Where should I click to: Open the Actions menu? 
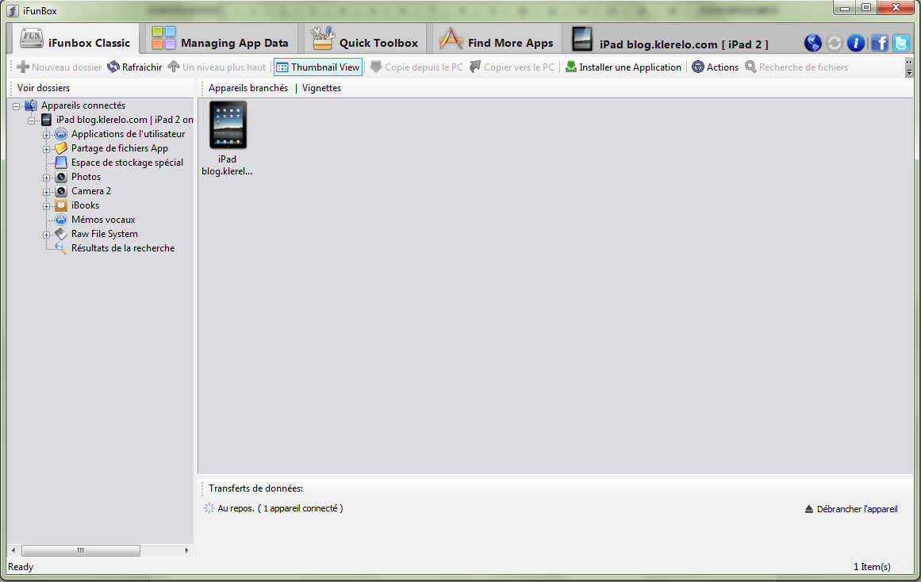pos(715,67)
